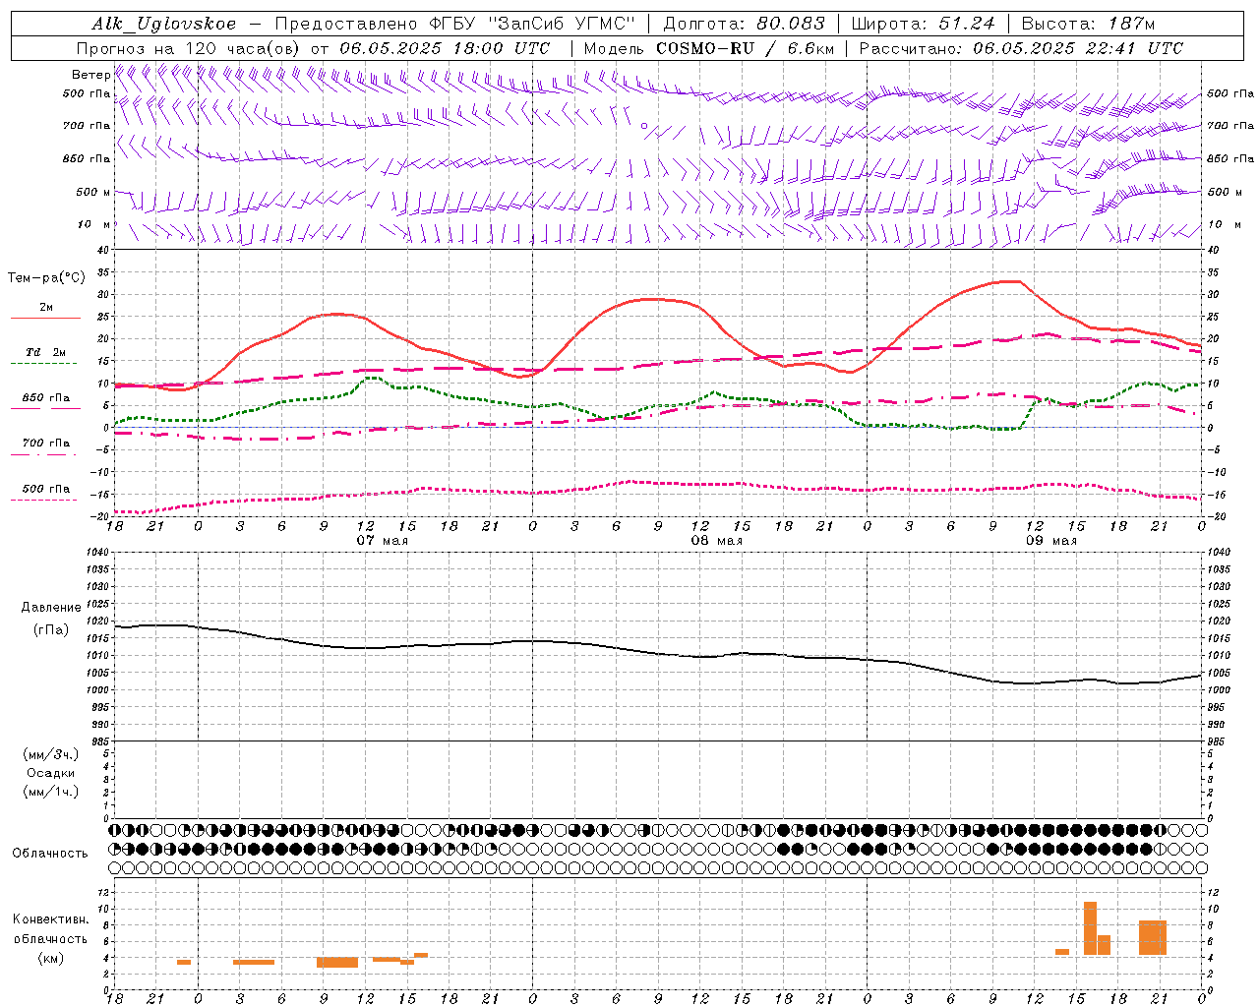
Task: Click the tallest orange convective cloud bar
Action: click(x=1090, y=927)
